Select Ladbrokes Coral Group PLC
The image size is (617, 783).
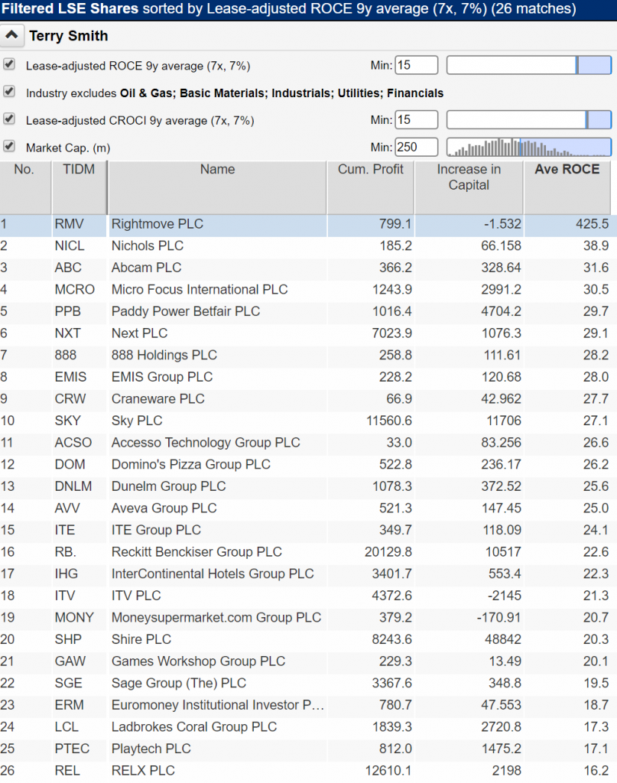tap(309, 727)
